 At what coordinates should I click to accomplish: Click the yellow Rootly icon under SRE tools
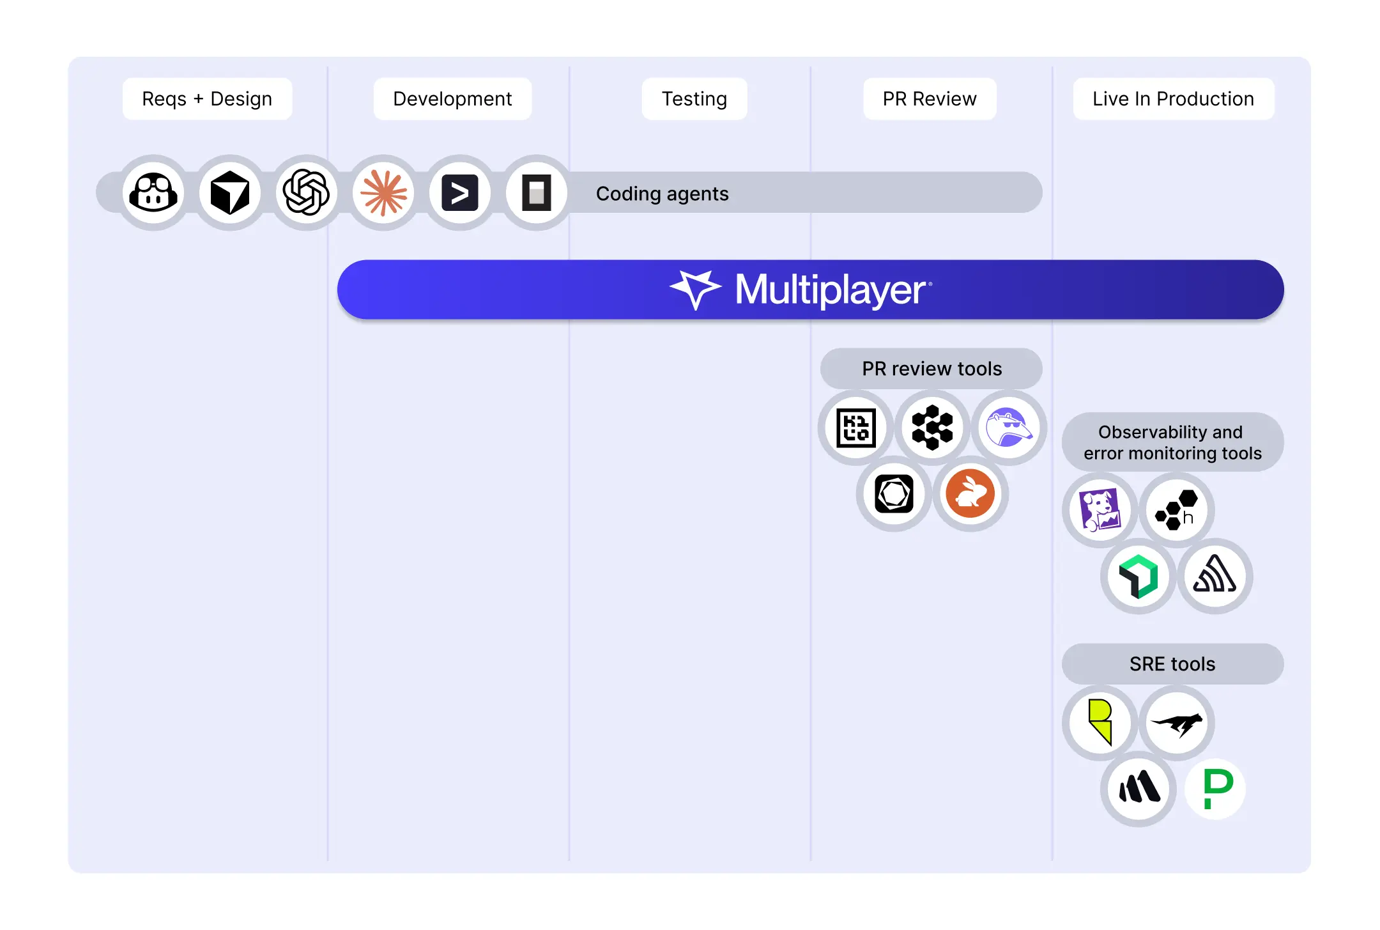(1101, 722)
